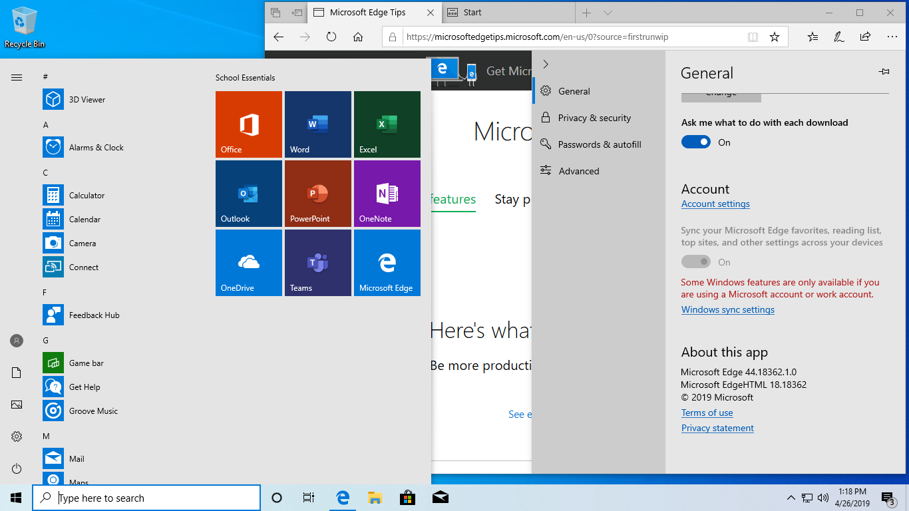
Task: Open a new tab in Edge
Action: click(586, 13)
